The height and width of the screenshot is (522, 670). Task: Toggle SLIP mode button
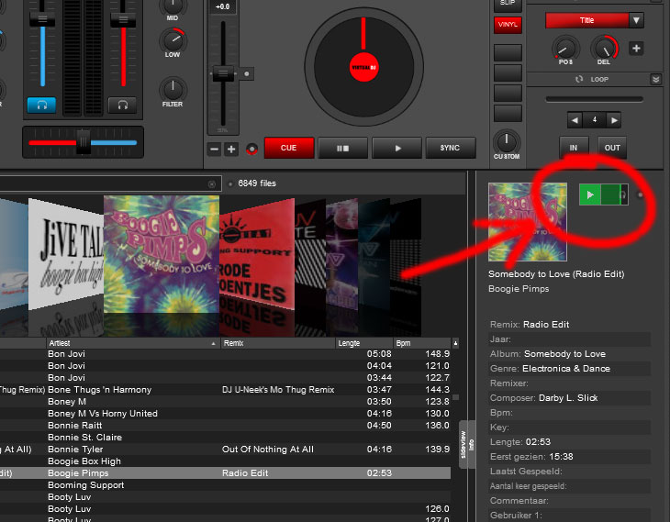[x=508, y=5]
